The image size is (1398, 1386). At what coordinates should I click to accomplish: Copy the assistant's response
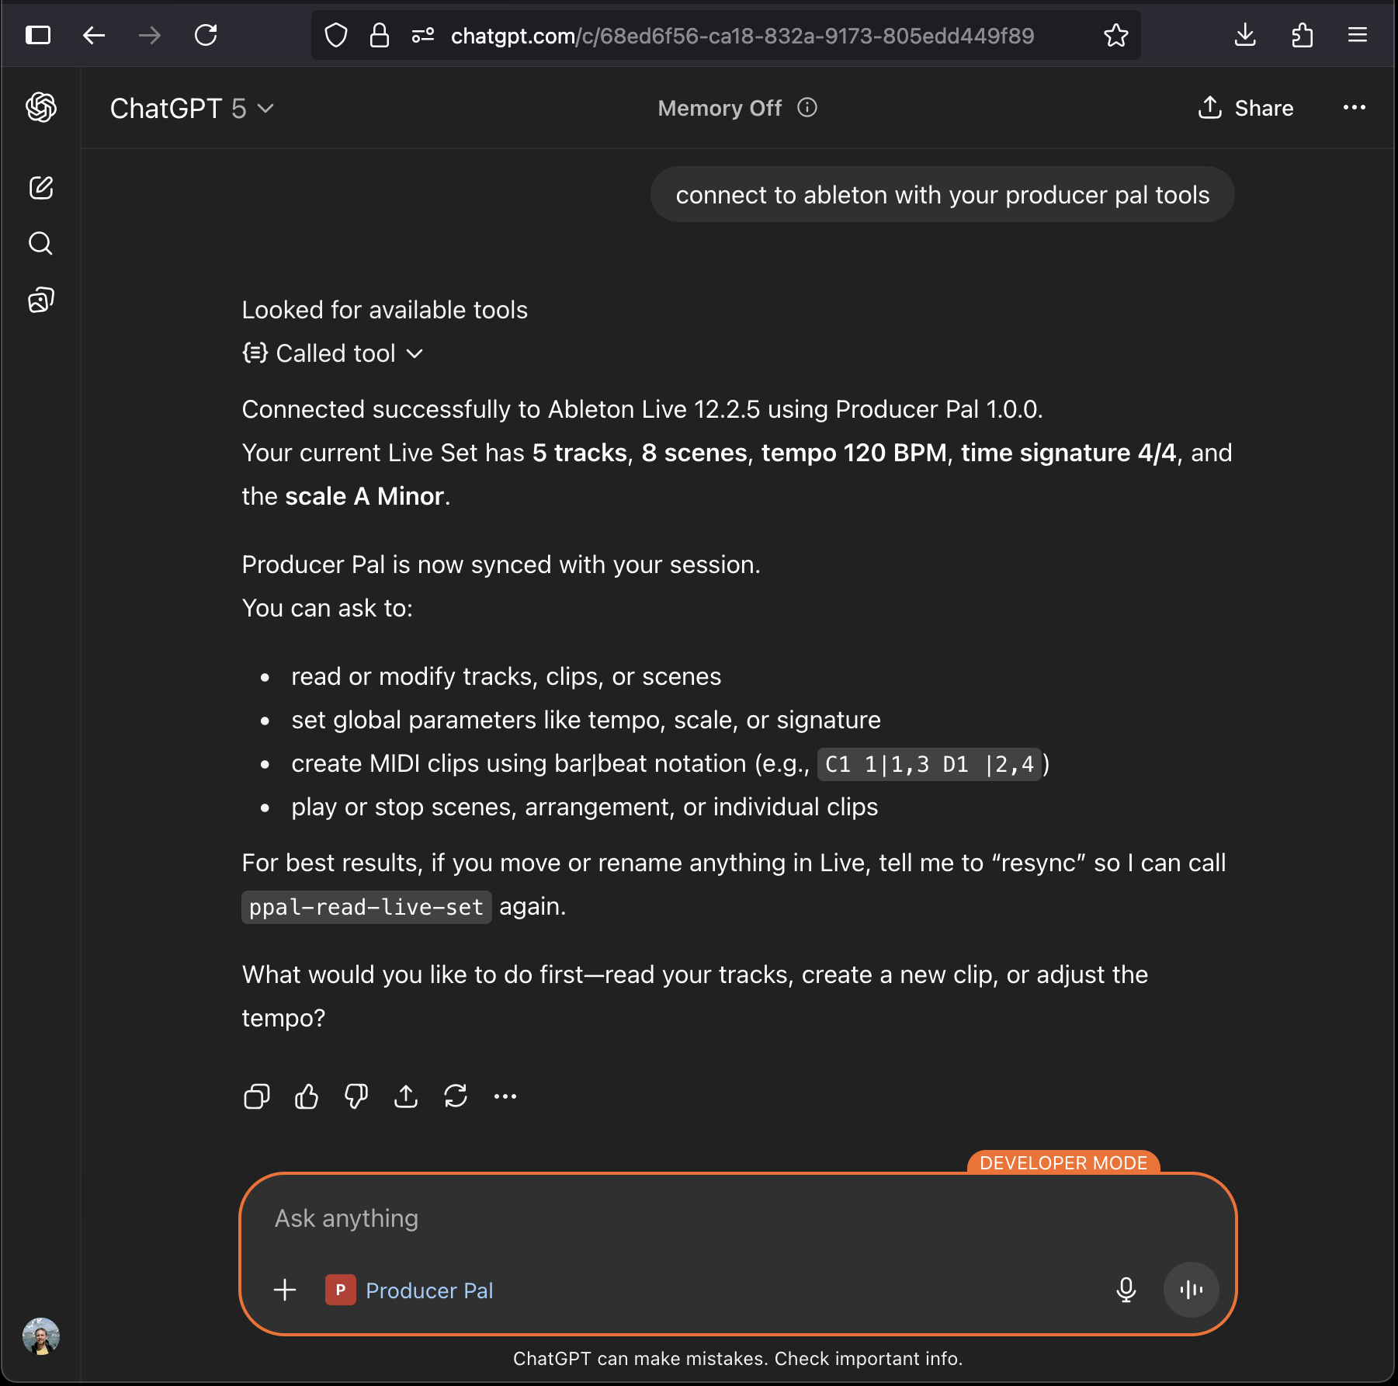tap(256, 1096)
